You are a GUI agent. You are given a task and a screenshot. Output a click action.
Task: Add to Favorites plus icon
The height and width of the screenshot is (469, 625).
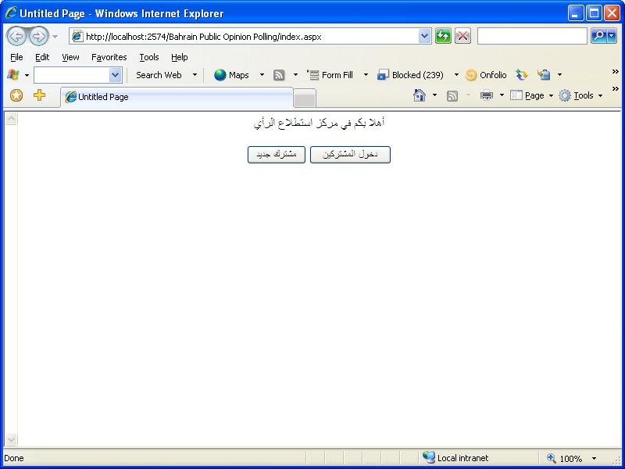39,95
